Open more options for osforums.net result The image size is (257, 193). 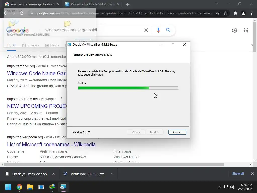(x=62, y=99)
